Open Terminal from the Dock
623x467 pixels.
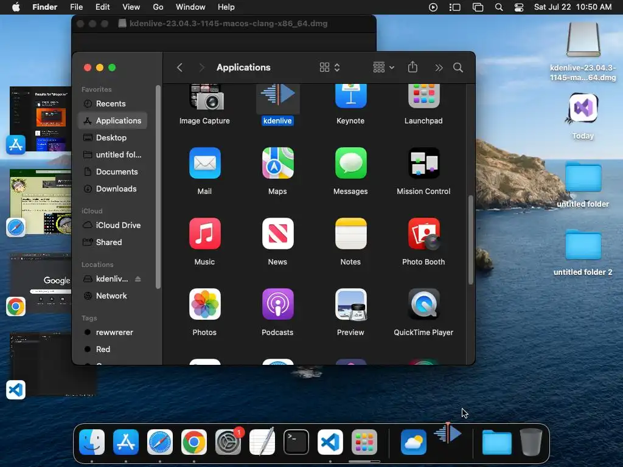click(x=296, y=442)
